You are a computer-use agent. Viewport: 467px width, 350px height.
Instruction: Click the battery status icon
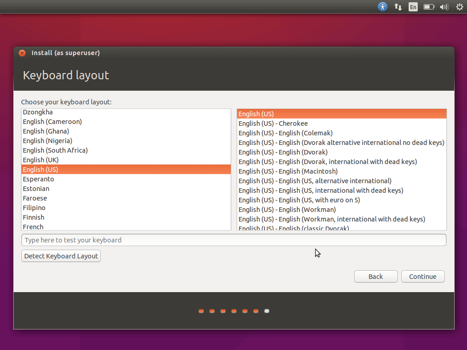click(x=429, y=7)
